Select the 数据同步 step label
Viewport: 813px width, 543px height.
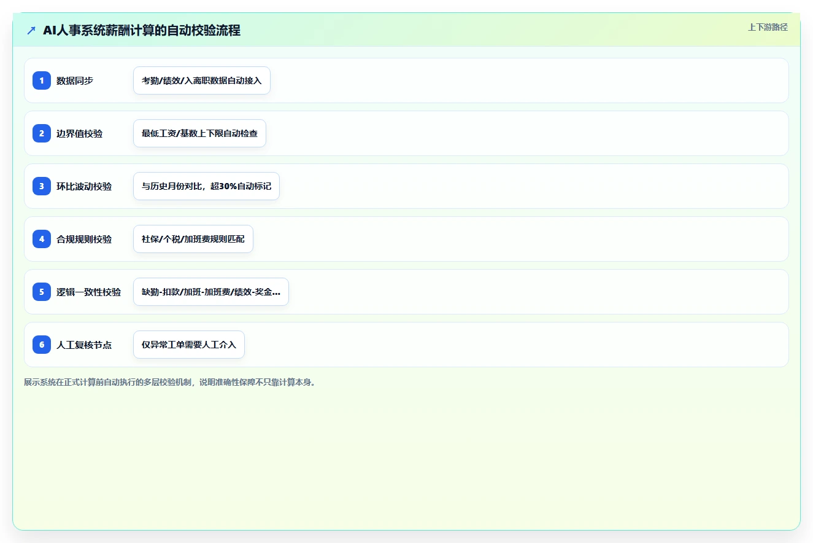75,80
